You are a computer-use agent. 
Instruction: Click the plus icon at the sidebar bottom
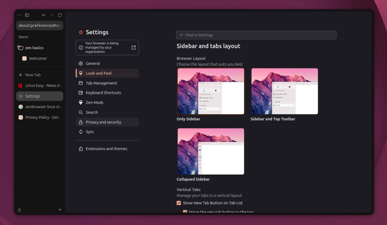pyautogui.click(x=60, y=209)
